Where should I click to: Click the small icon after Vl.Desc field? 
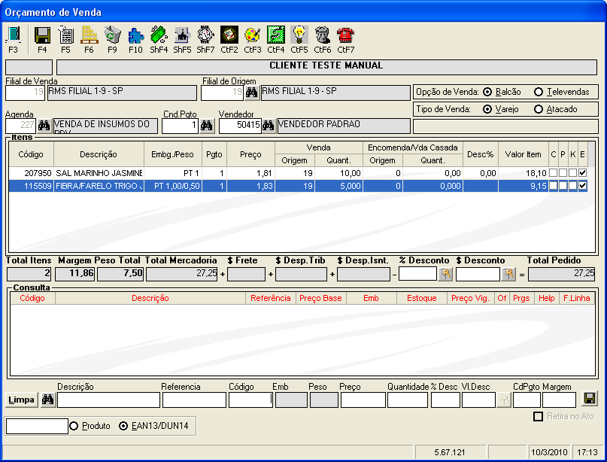504,400
